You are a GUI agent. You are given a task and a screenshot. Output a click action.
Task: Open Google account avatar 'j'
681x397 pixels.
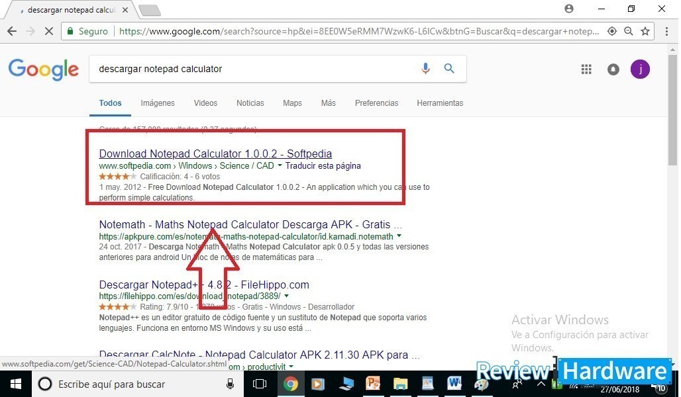(640, 69)
